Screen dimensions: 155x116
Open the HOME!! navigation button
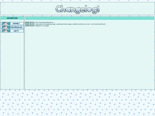click(x=12, y=23)
